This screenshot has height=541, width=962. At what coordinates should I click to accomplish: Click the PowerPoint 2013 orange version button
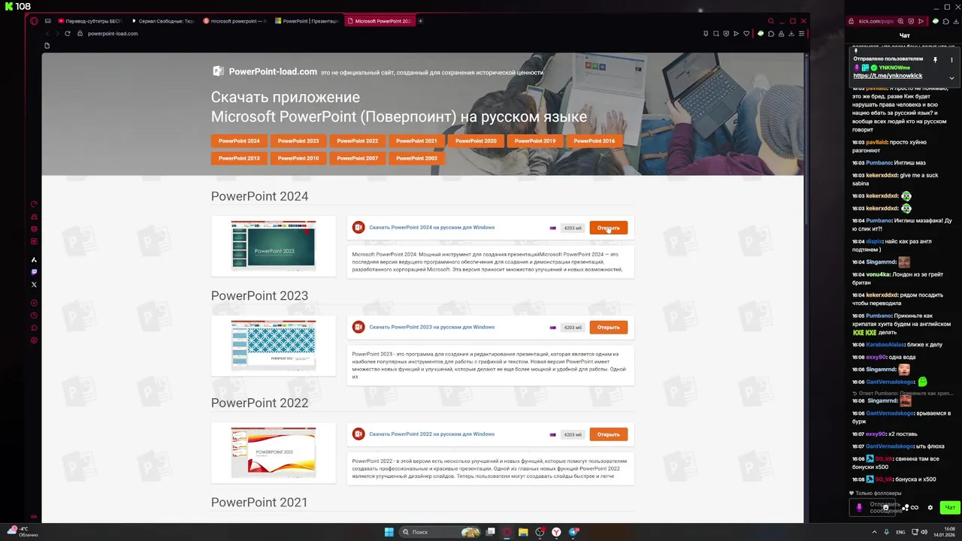click(239, 158)
